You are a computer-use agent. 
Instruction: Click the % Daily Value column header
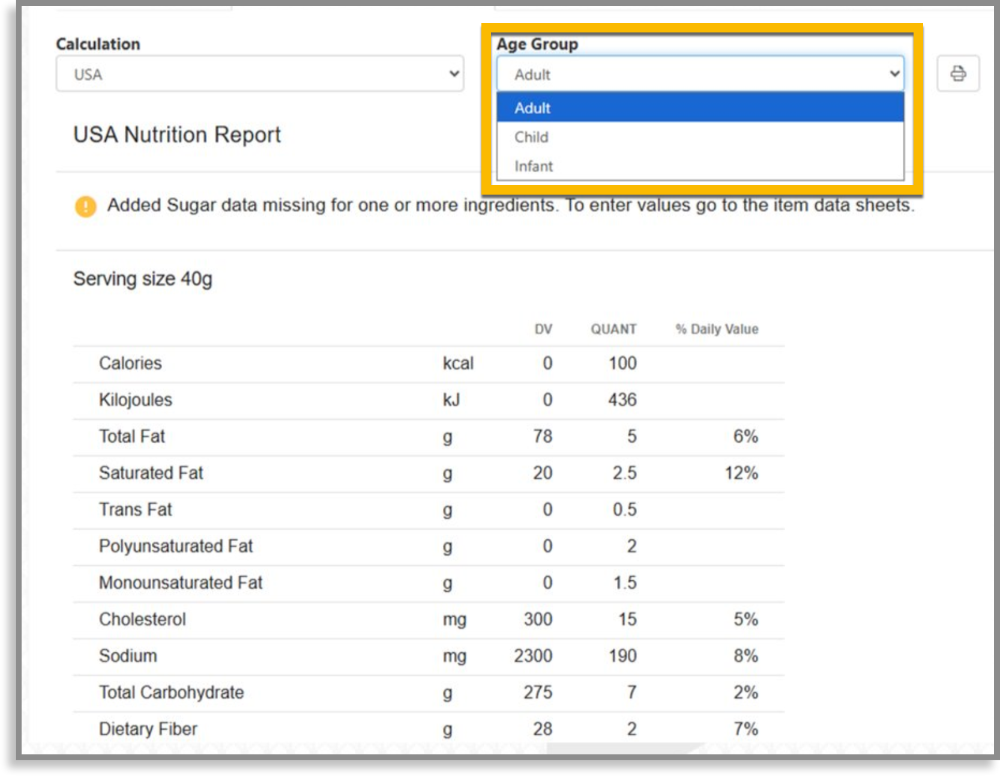click(x=717, y=329)
